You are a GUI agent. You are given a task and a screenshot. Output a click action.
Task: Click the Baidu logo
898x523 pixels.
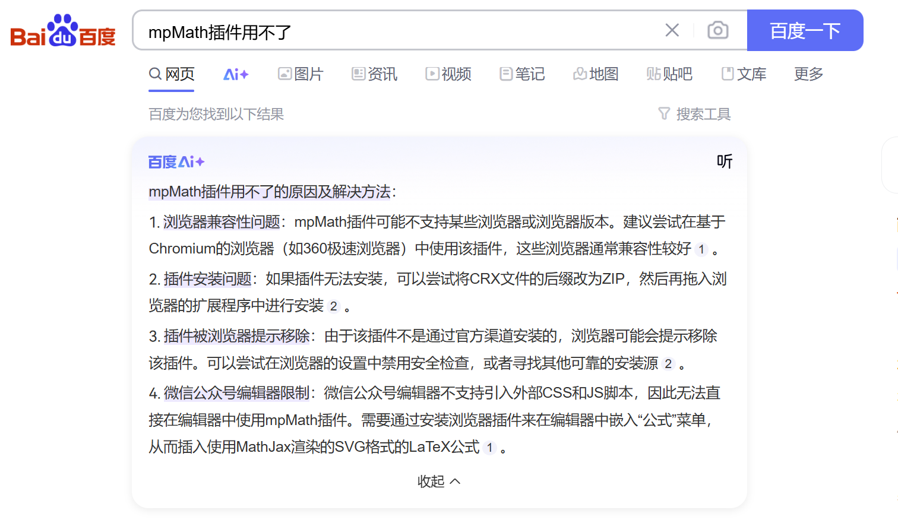click(x=62, y=30)
